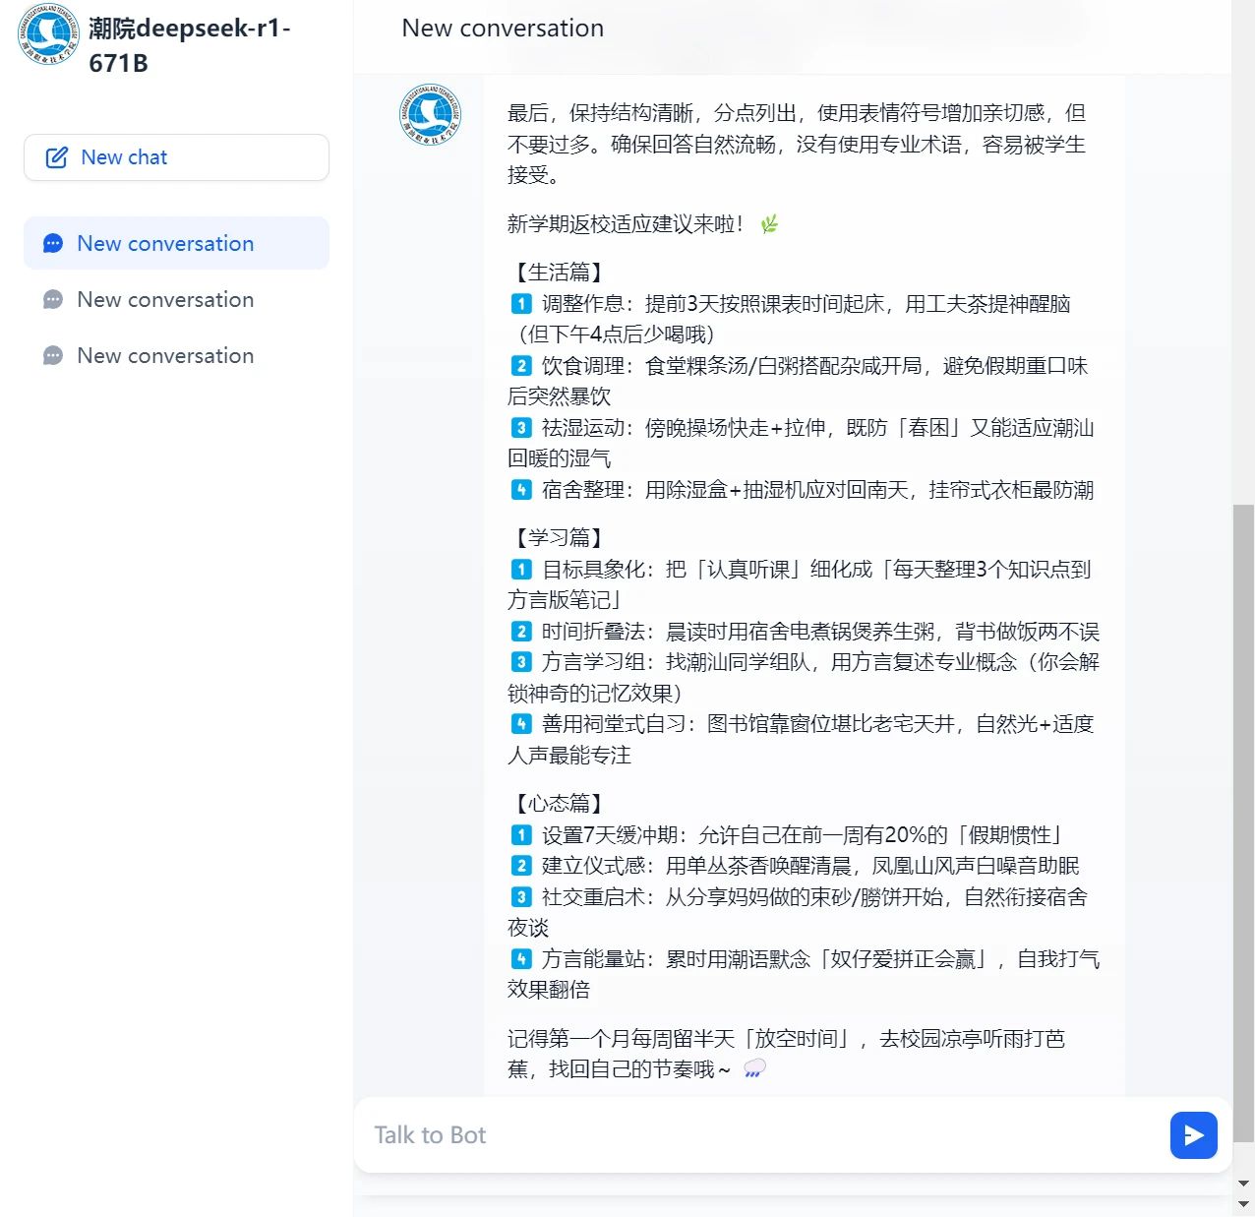Click the New chat pencil icon
1255x1217 pixels.
[x=57, y=157]
